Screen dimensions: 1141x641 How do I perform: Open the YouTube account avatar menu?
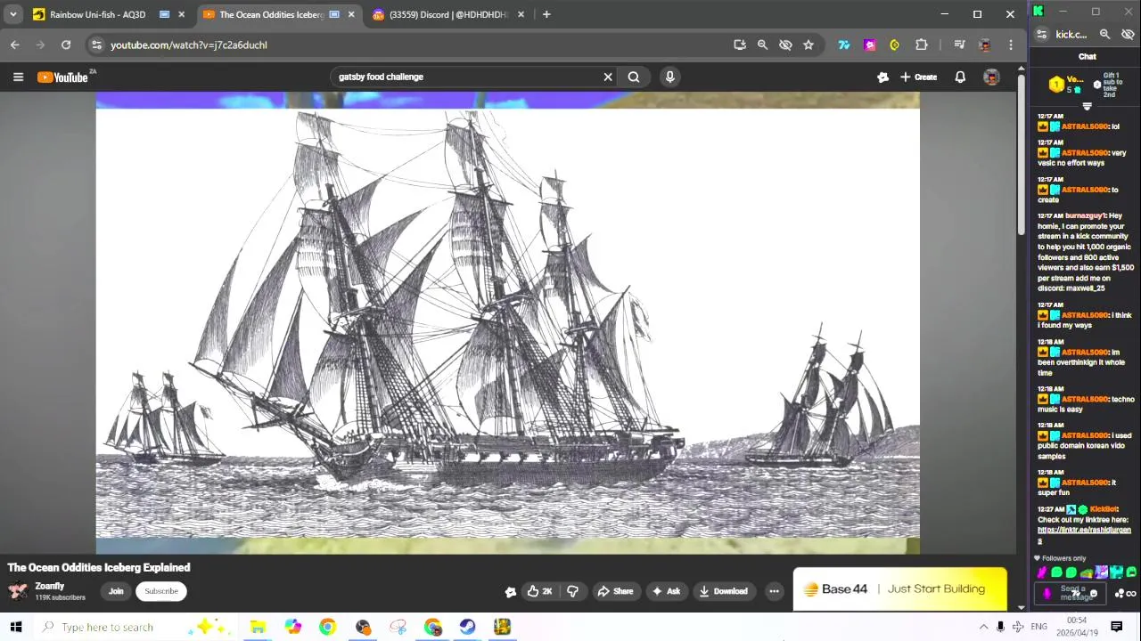[991, 77]
